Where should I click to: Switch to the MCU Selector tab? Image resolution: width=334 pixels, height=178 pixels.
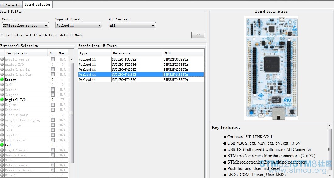(x=11, y=5)
